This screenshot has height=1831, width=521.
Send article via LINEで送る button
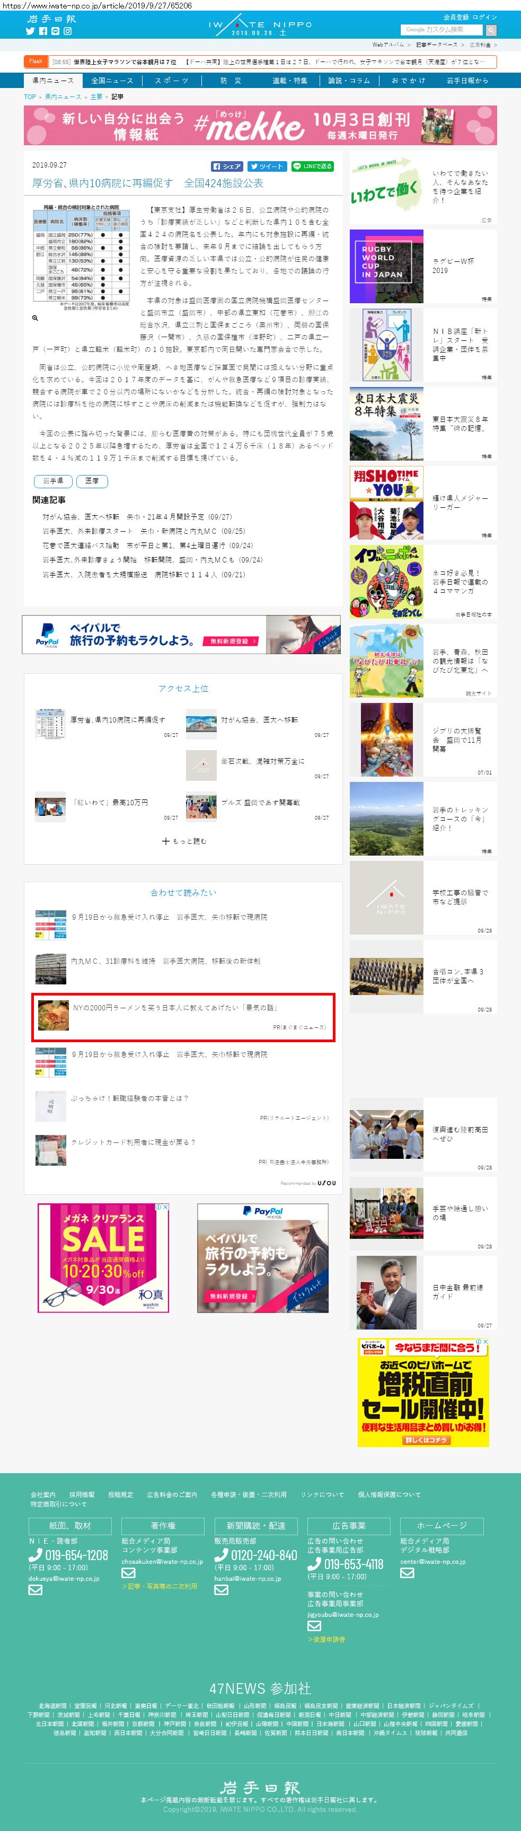pos(312,166)
